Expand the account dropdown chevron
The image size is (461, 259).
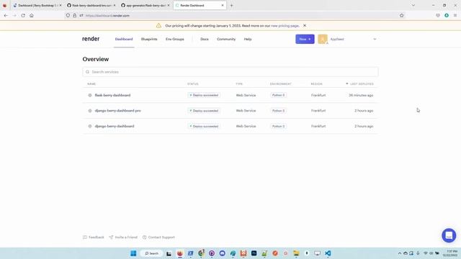[375, 39]
